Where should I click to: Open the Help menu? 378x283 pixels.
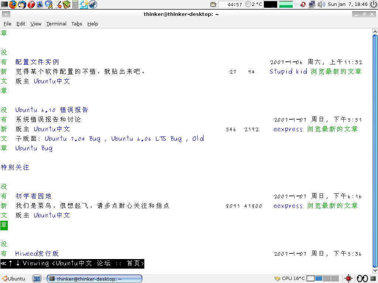click(93, 24)
